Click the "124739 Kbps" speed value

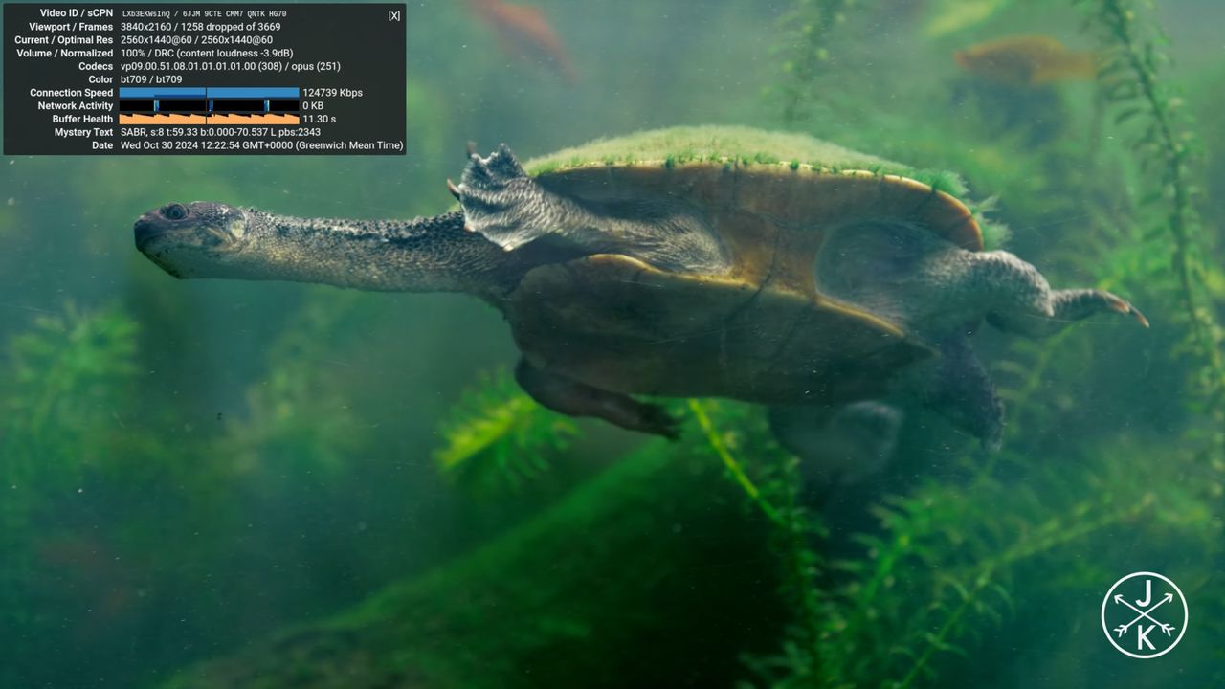coord(332,93)
